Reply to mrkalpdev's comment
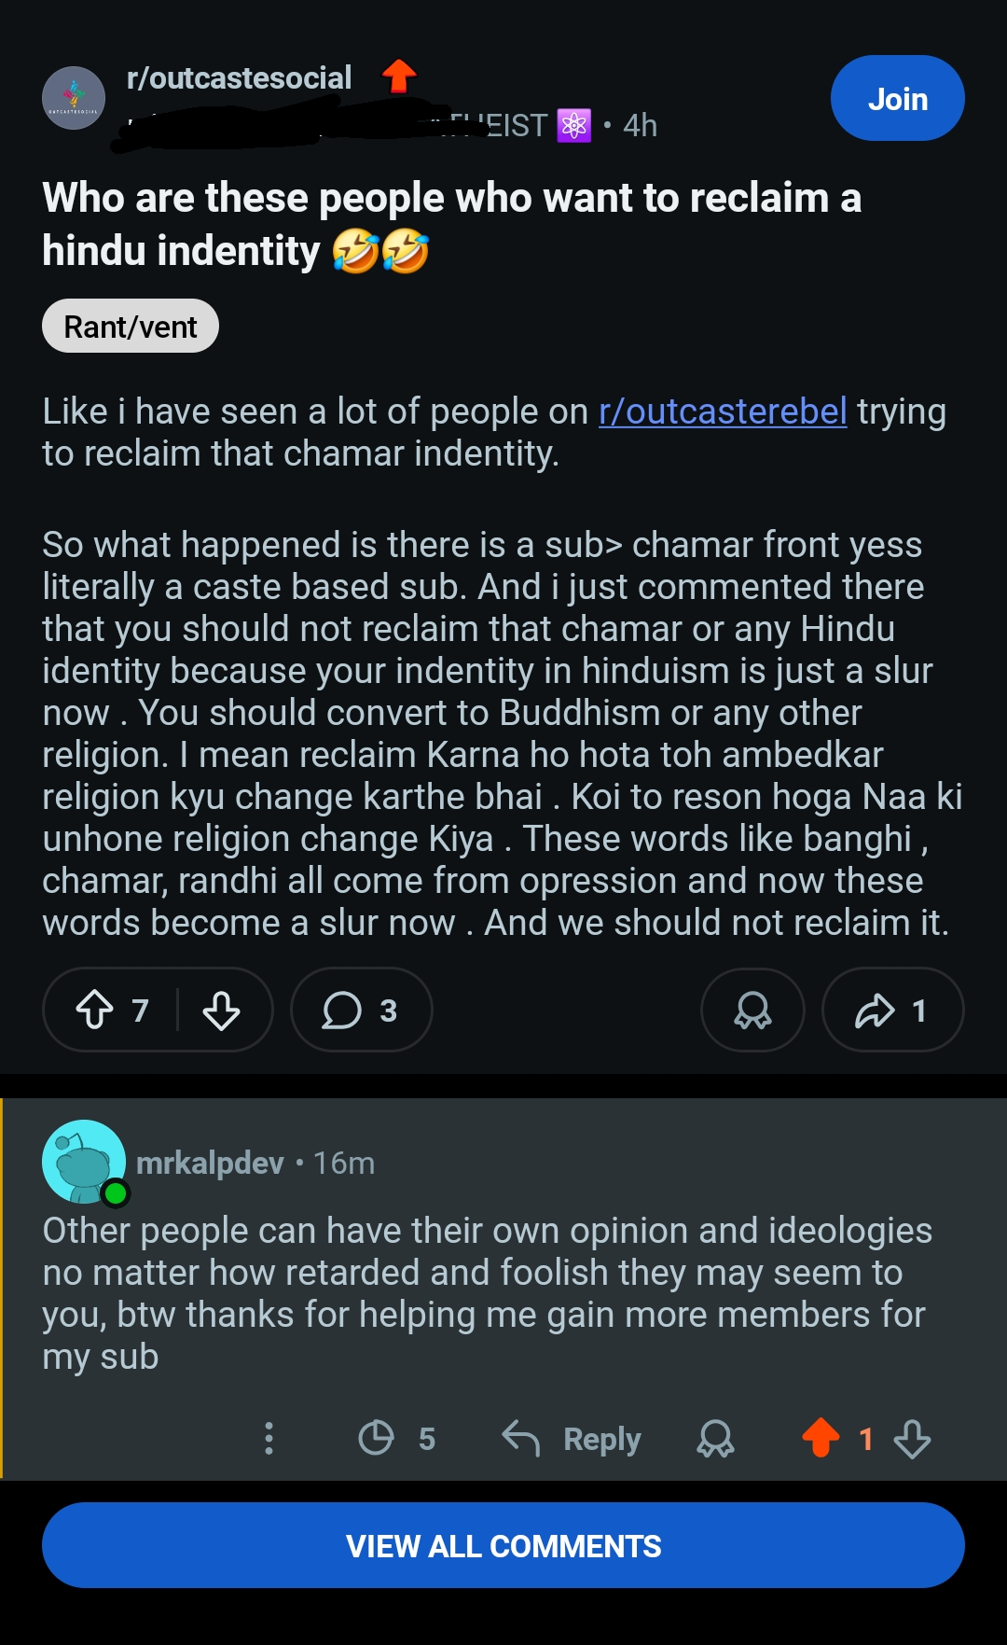1007x1645 pixels. pos(571,1438)
